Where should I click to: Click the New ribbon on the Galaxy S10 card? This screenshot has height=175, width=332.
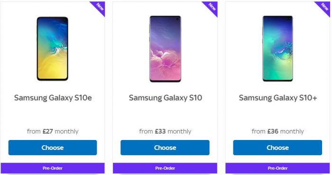pyautogui.click(x=211, y=8)
